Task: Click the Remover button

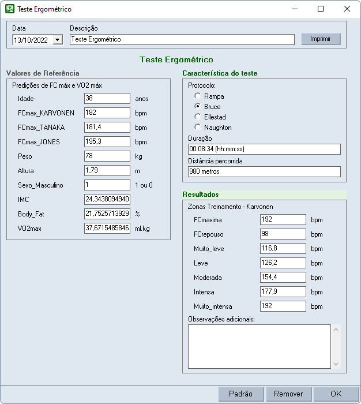Action: click(288, 394)
